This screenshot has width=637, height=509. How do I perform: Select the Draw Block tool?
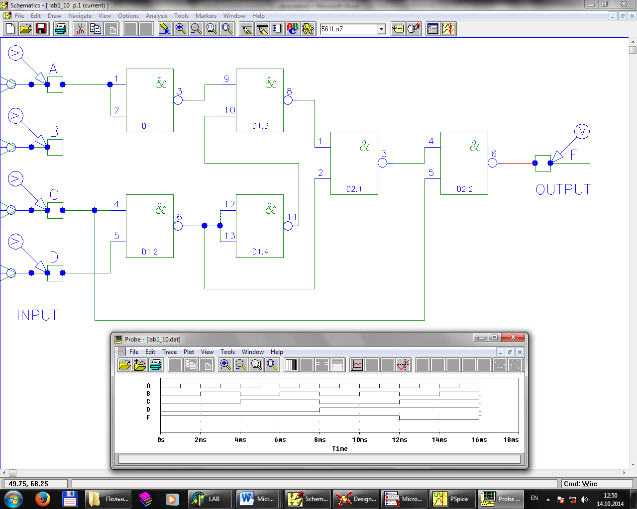tap(277, 29)
